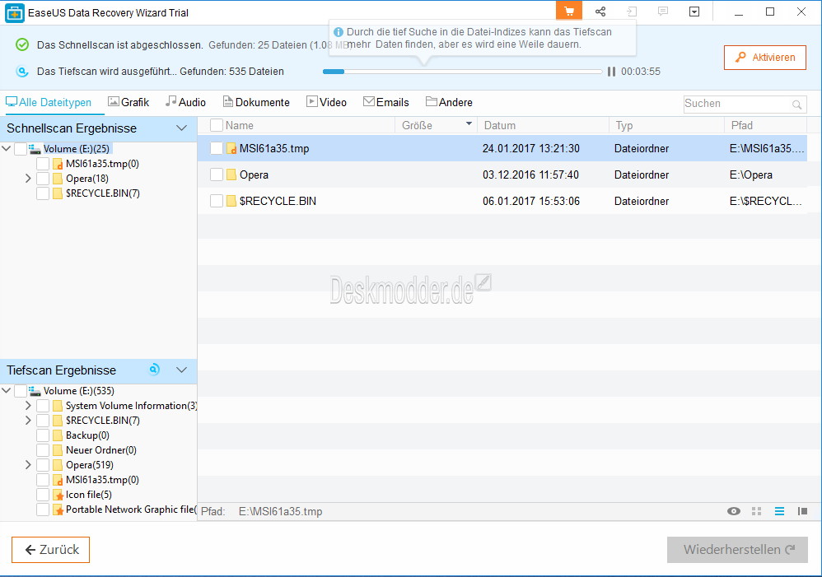Click the import scan status icon
Screen dimensions: 822x577
pos(632,12)
